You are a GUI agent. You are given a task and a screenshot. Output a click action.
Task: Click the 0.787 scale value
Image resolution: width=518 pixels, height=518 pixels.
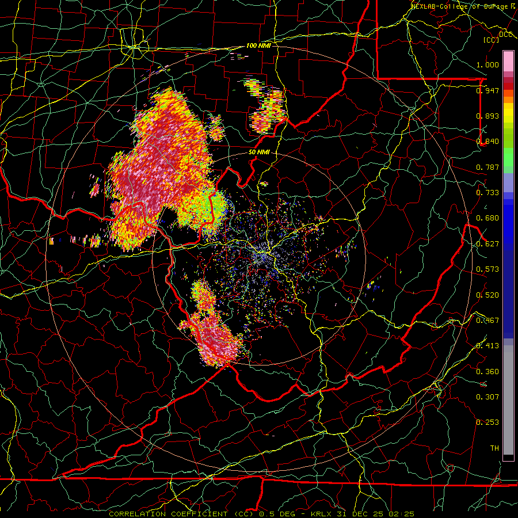(x=487, y=167)
